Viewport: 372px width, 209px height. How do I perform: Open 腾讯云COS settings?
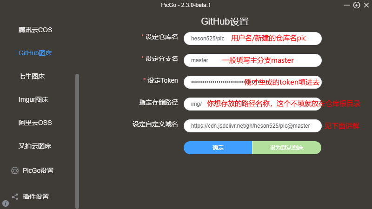(35, 30)
